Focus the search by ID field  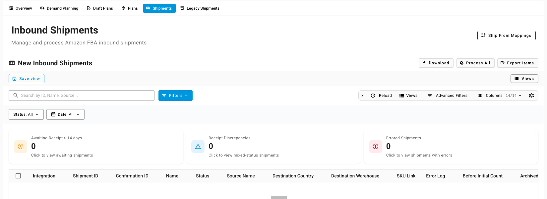pos(82,96)
